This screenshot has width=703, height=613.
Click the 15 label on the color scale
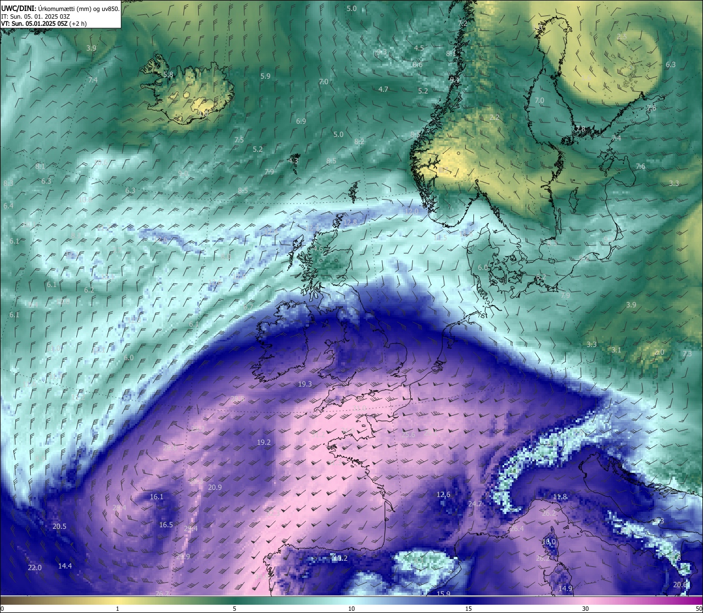click(468, 609)
